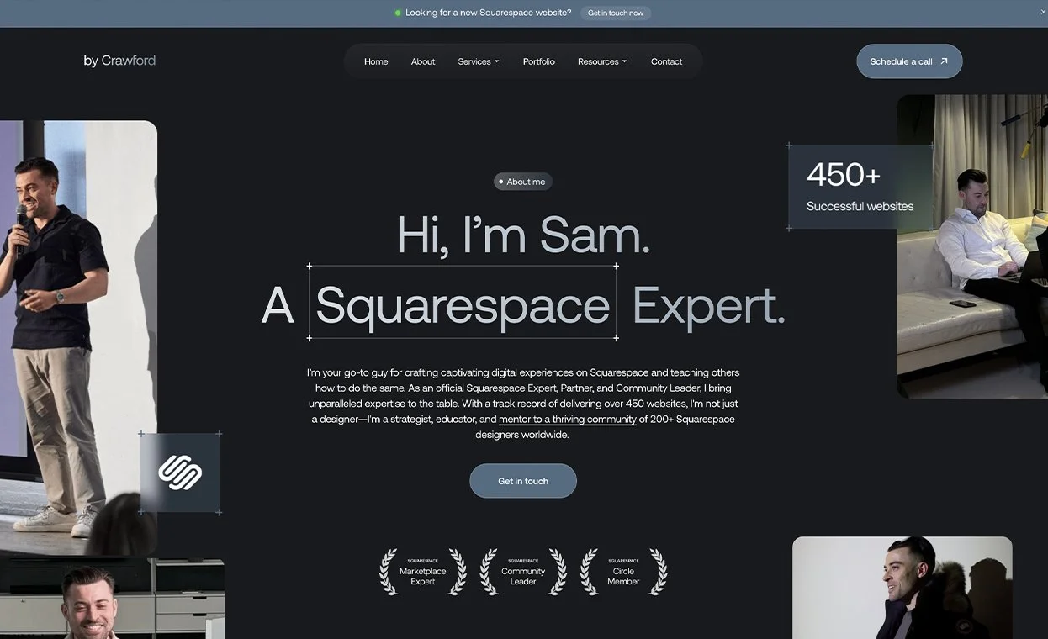Click the smiling portrait photo near the shelves
Viewport: 1048px width, 639px height.
pos(112,599)
